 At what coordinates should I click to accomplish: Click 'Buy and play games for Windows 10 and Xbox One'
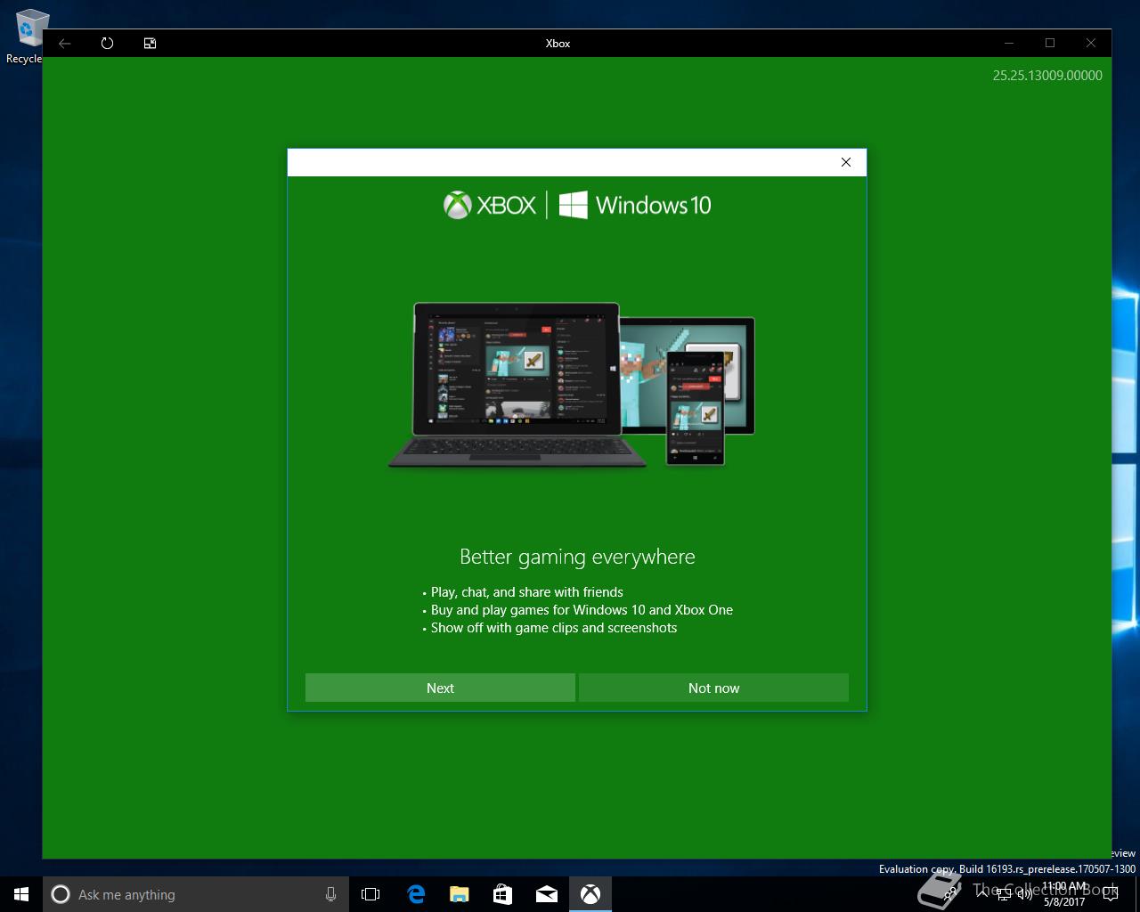tap(582, 610)
